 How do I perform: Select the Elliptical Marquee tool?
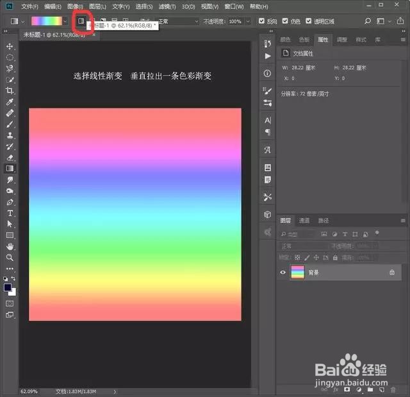click(x=10, y=57)
